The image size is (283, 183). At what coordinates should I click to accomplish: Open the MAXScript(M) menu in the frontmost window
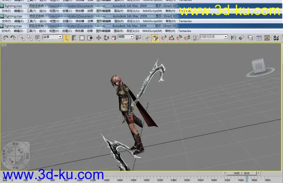[152, 31]
